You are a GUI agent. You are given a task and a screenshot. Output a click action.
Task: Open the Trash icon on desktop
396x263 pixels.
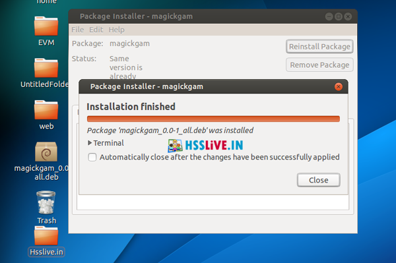click(x=46, y=202)
